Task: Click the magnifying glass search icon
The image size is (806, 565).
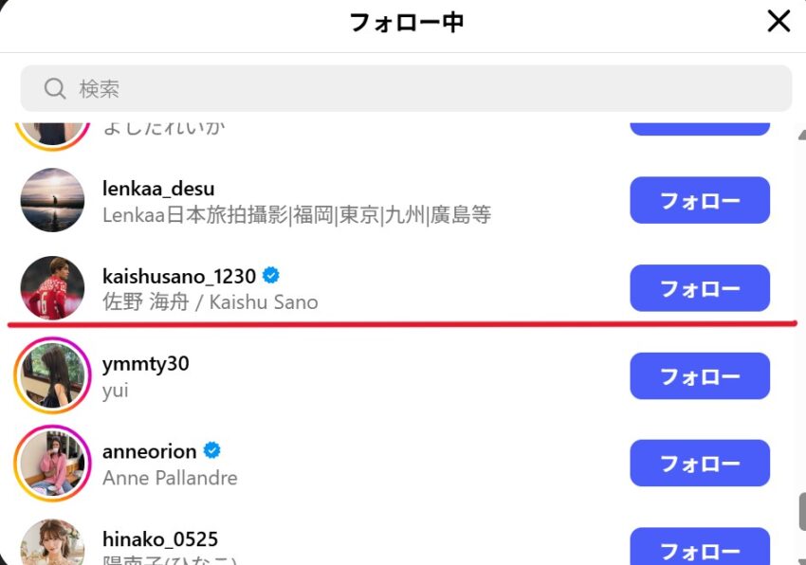Action: click(x=54, y=88)
